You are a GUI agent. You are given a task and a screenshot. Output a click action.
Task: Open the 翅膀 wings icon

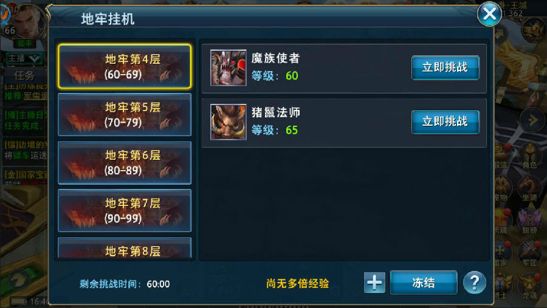[529, 221]
